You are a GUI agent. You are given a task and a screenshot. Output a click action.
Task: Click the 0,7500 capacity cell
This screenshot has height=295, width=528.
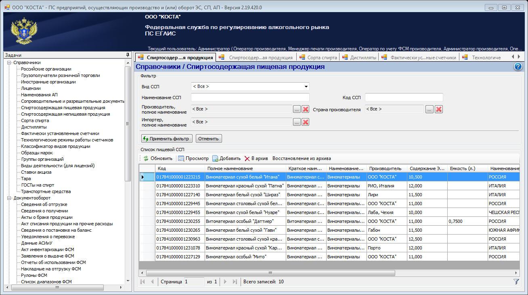pos(467,221)
